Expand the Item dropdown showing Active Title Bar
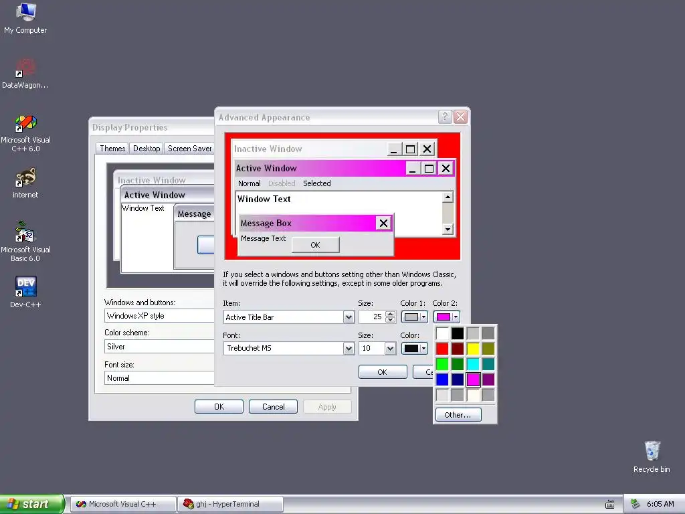This screenshot has width=685, height=514. tap(348, 317)
